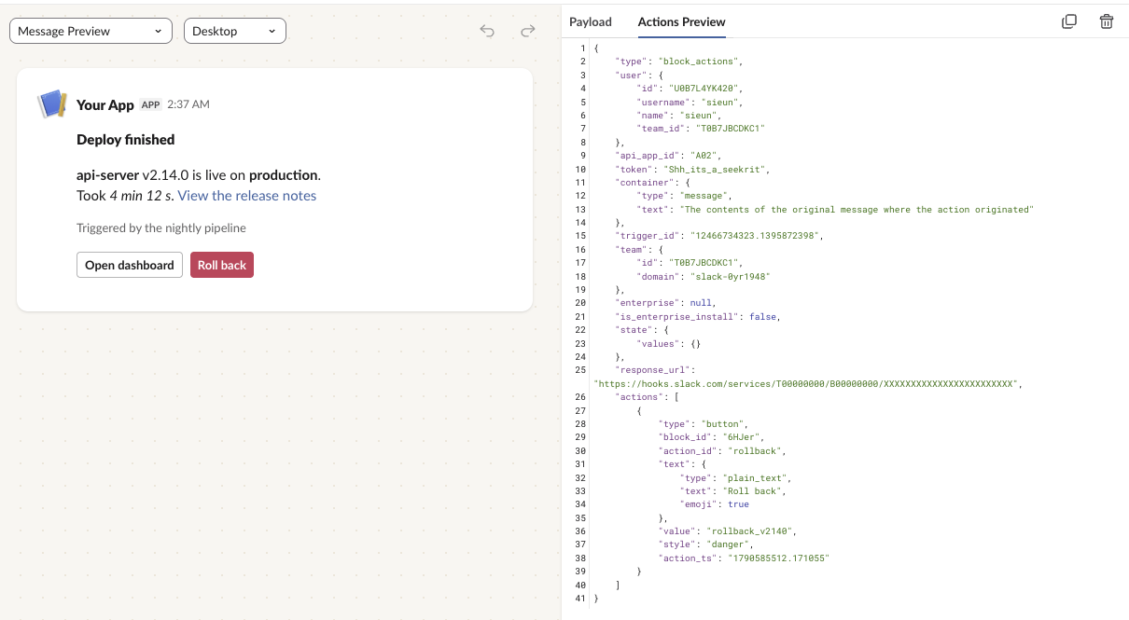Click the Your App avatar icon
This screenshot has width=1129, height=620.
[52, 104]
